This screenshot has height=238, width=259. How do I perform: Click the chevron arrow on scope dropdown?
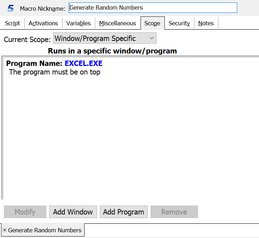point(152,38)
